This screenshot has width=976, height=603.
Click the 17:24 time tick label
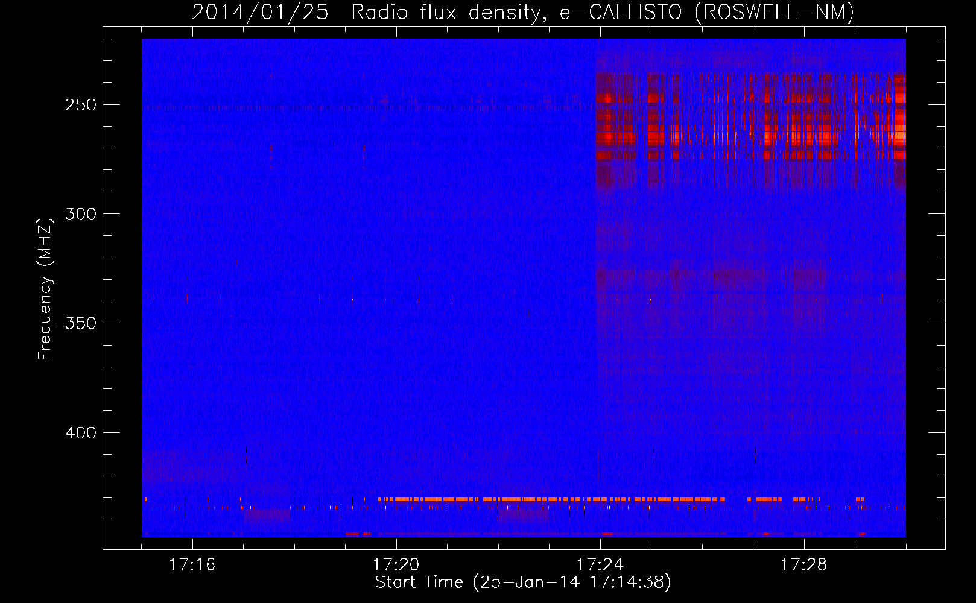click(x=600, y=565)
